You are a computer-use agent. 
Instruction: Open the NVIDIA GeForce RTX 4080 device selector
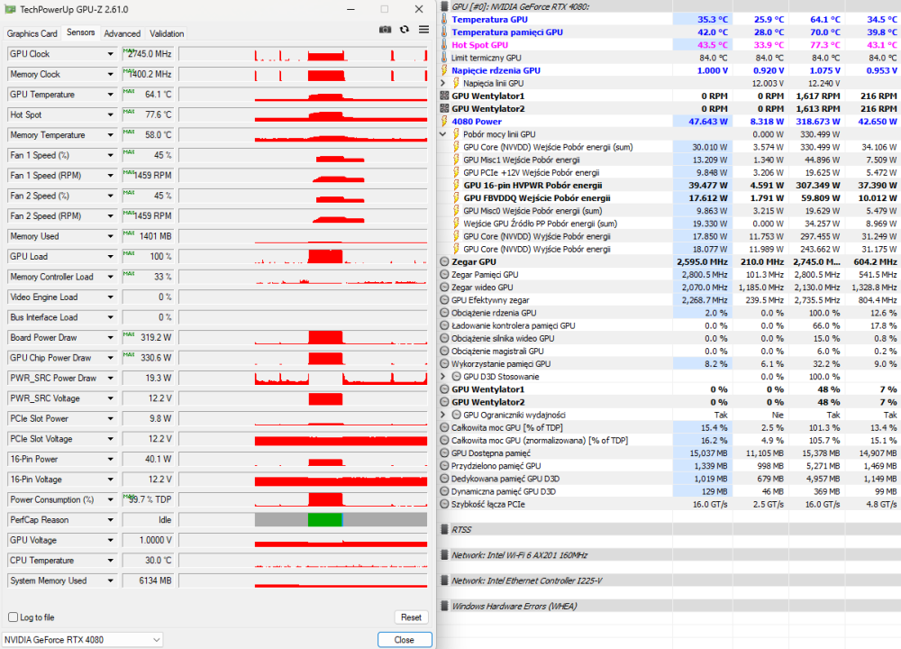tap(82, 639)
